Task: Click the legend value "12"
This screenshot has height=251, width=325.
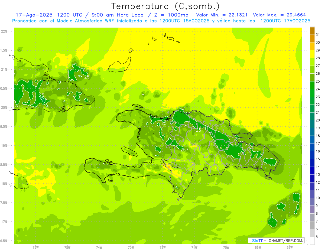Action: pos(318,182)
